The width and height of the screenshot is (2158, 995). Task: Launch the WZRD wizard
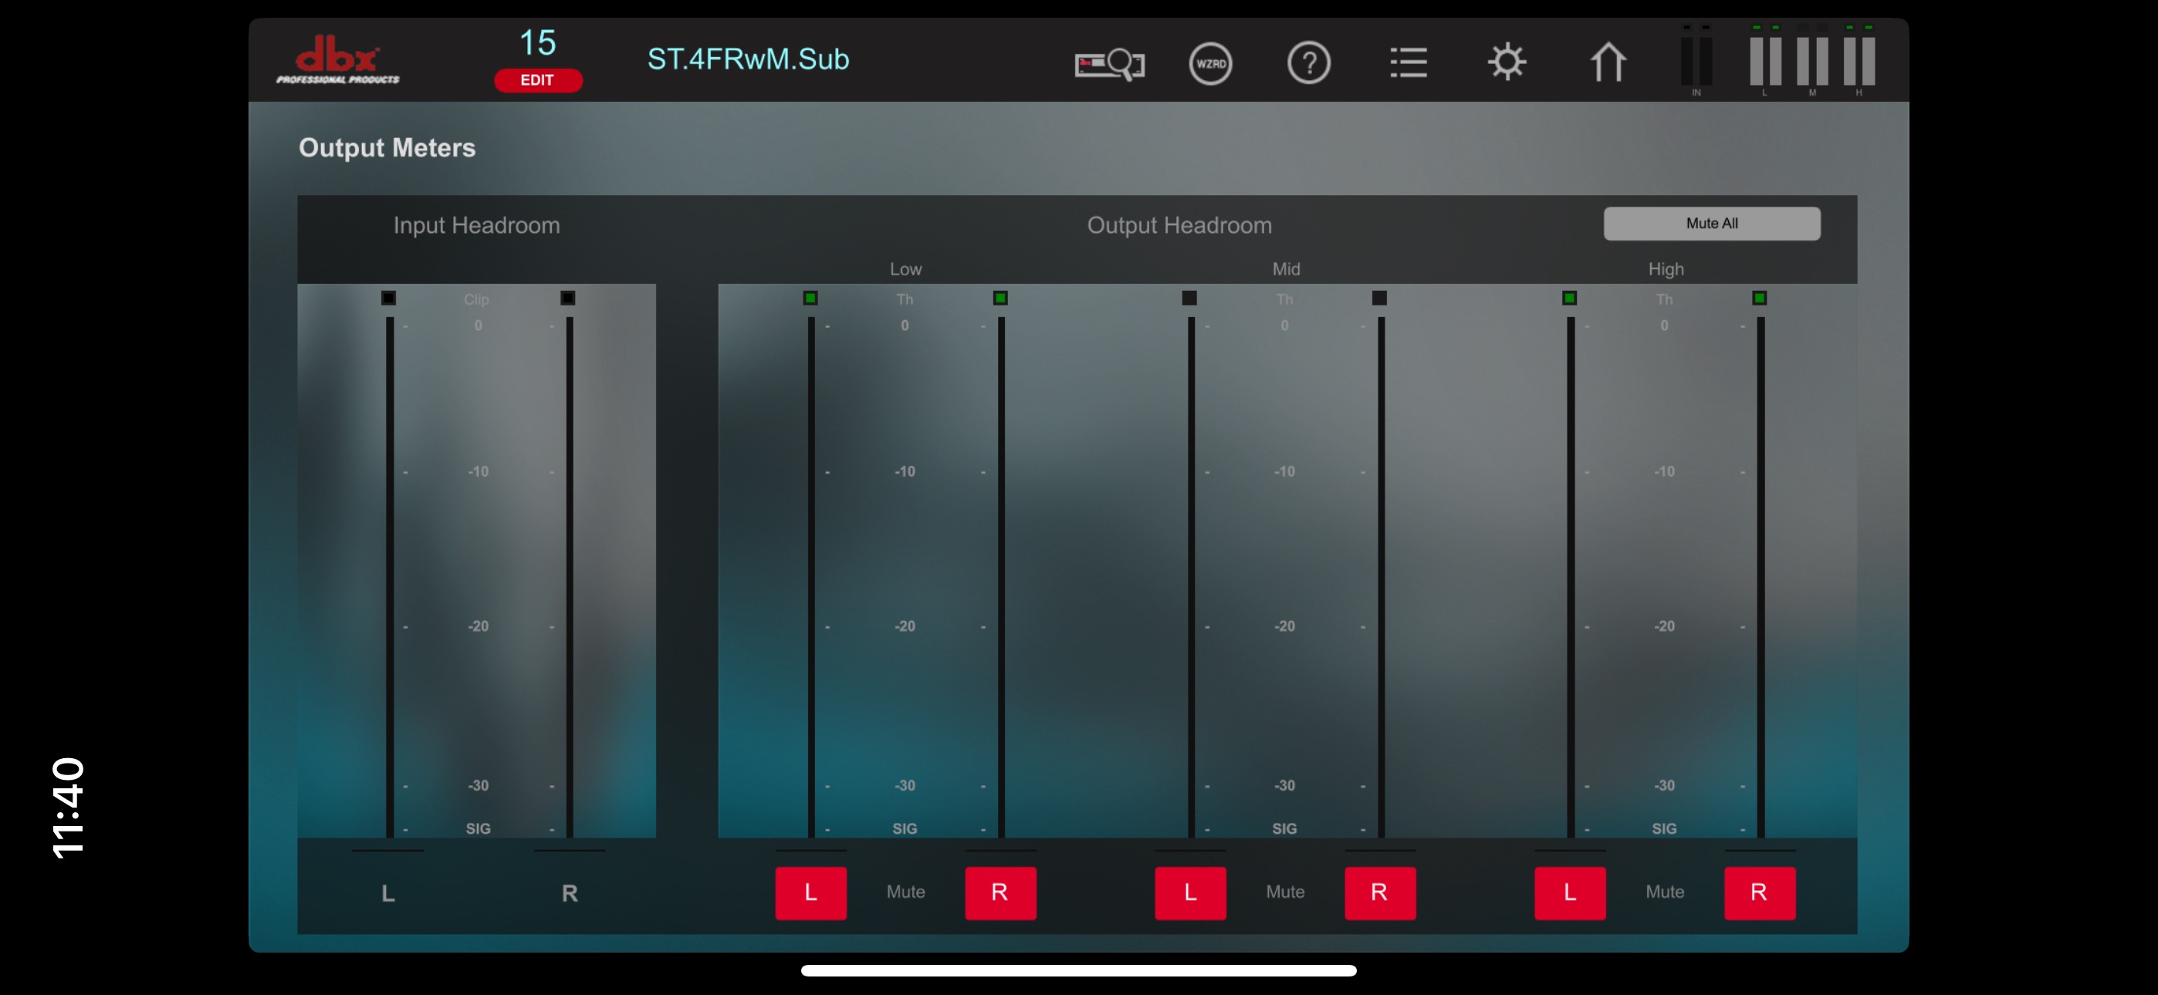pyautogui.click(x=1210, y=62)
